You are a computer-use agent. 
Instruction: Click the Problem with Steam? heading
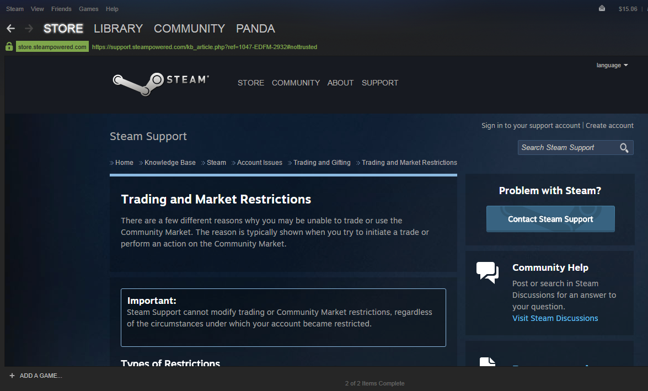(550, 191)
